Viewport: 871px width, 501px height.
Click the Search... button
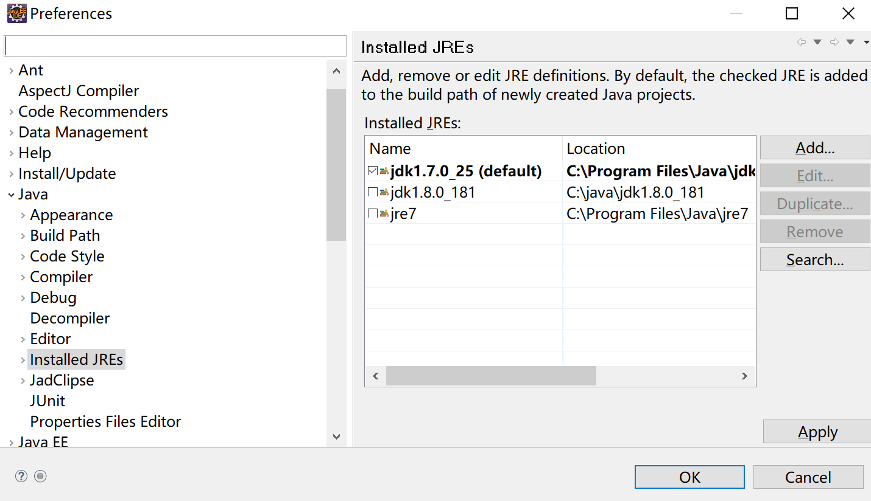(815, 260)
